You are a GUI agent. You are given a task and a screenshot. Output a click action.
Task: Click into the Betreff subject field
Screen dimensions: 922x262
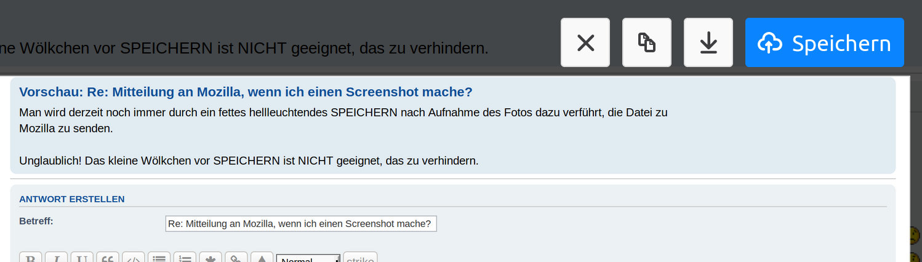[301, 224]
